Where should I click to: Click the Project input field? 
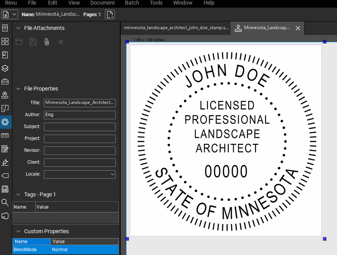[x=80, y=139]
